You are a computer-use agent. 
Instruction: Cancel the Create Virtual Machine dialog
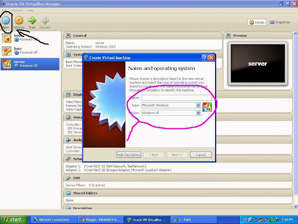coord(201,155)
